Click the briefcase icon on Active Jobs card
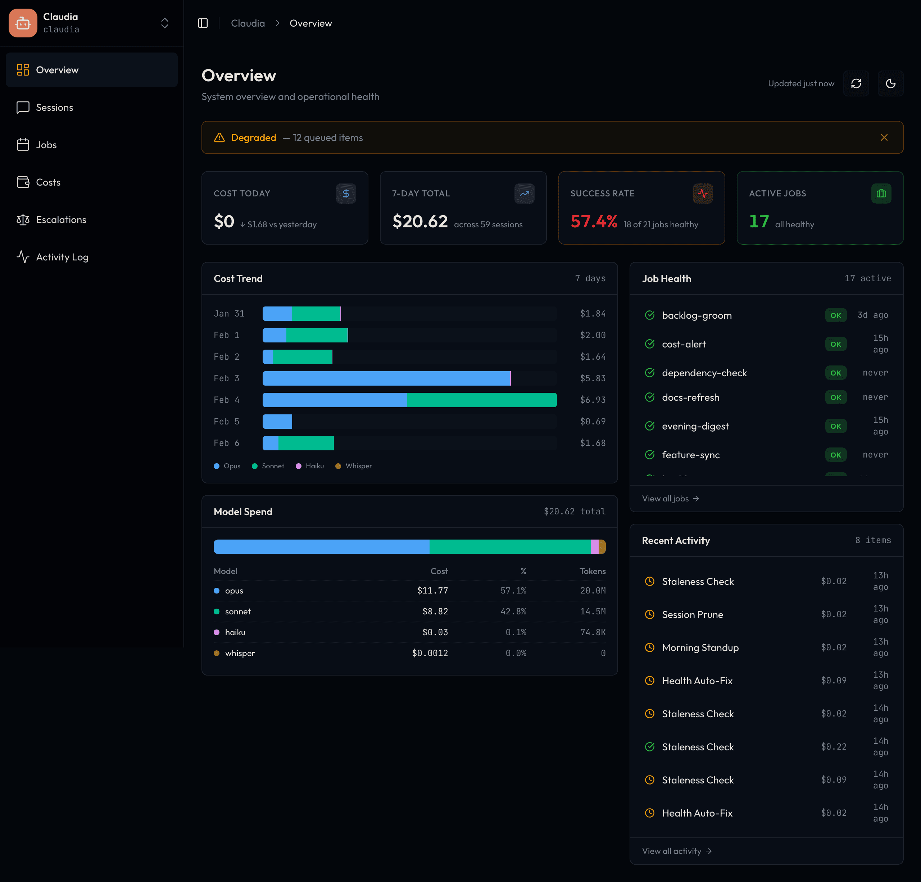The image size is (921, 882). 881,193
